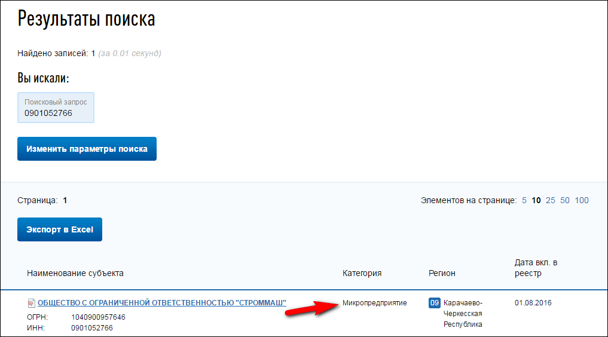Click the document icon beside the СТРОММАШ name

click(31, 303)
